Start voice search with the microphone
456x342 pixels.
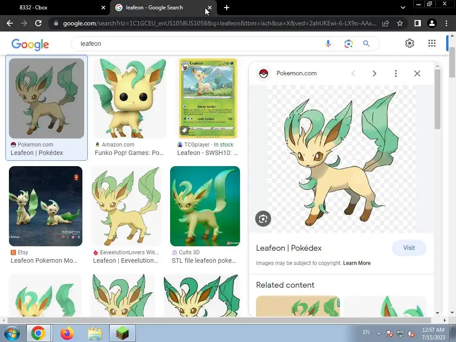click(x=328, y=44)
